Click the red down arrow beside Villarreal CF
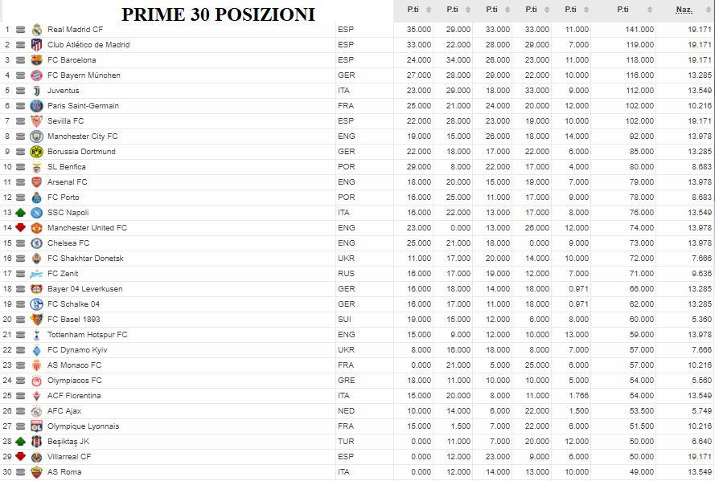This screenshot has height=481, width=715. click(21, 456)
